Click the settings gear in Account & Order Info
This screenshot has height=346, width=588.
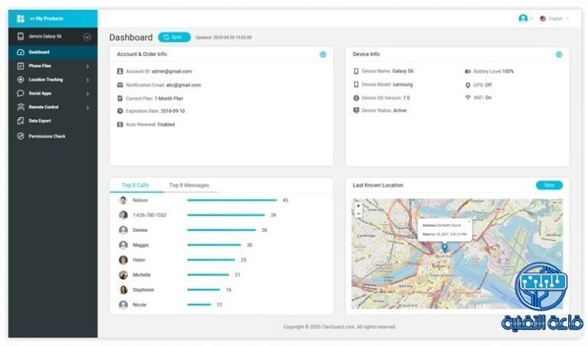coord(323,54)
